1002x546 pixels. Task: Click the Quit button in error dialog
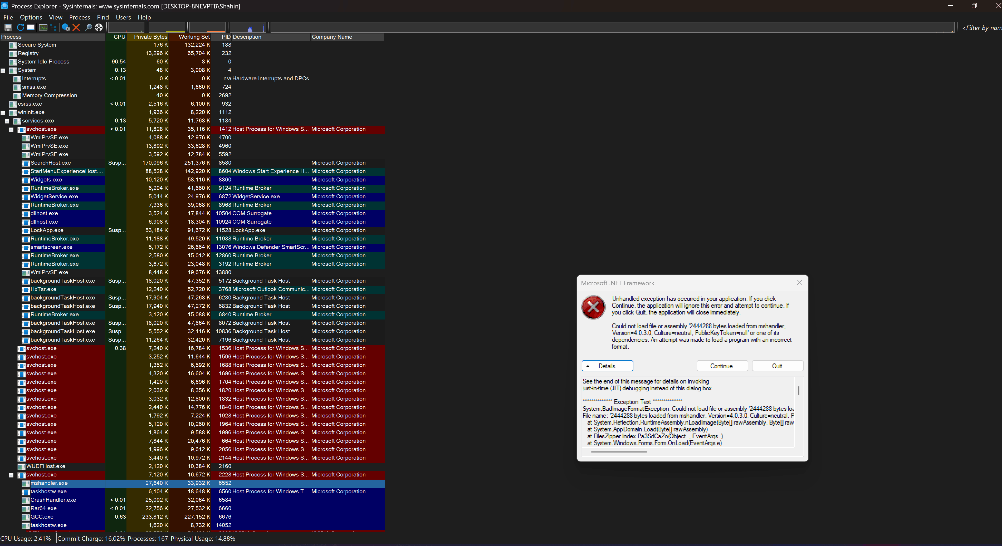[x=777, y=366]
